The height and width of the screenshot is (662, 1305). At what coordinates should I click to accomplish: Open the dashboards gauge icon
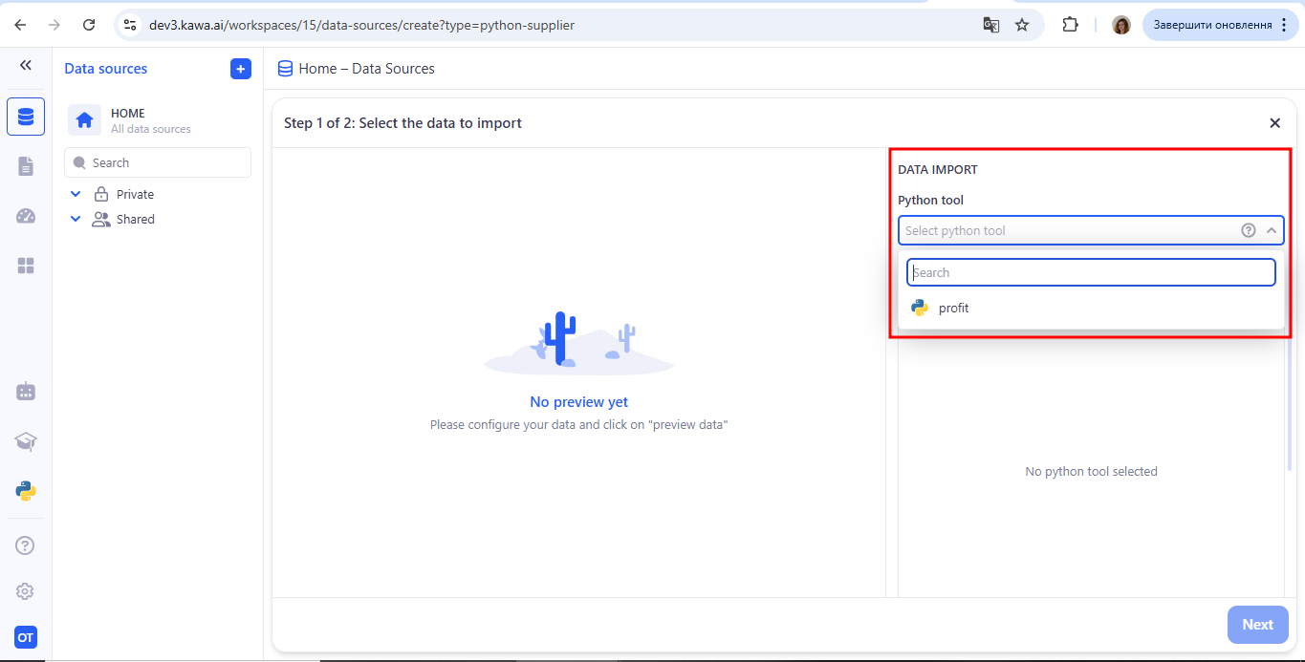pos(26,216)
